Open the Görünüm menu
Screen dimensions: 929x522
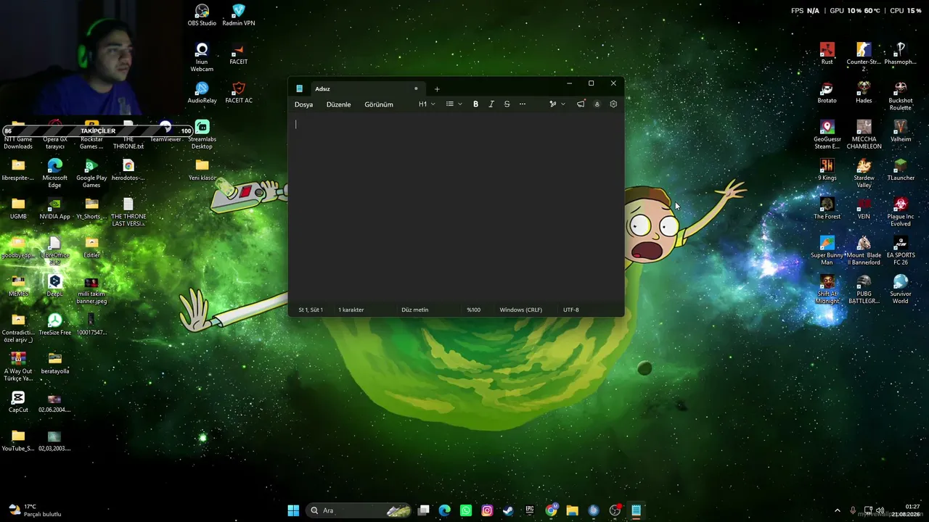[x=379, y=104]
